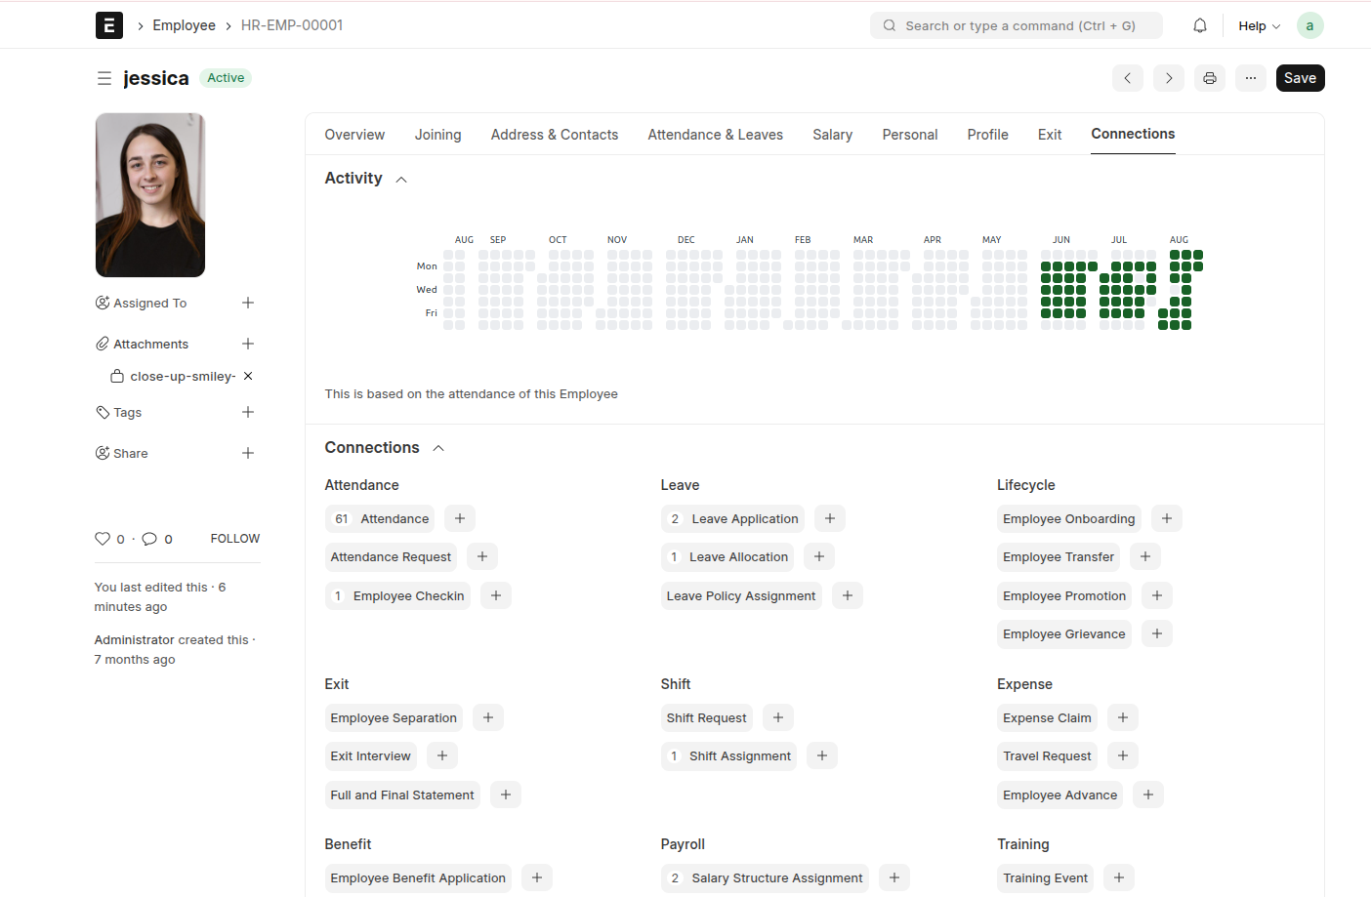The image size is (1371, 897).
Task: Click a dark green August attendance square
Action: (1186, 266)
